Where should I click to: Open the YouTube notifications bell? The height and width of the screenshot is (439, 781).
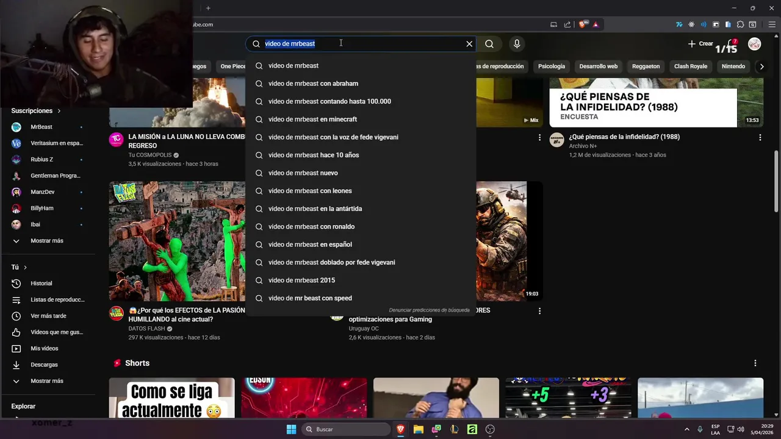point(732,44)
